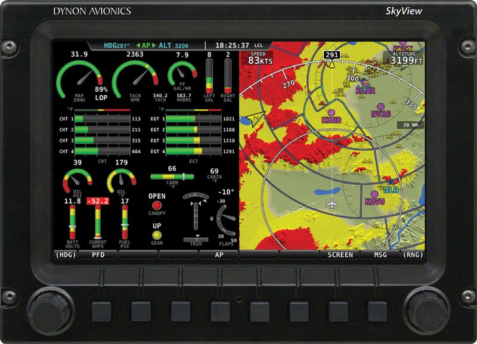Push the physical bezel button beneath PFD
Image resolution: width=477 pixels, height=344 pixels.
(101, 311)
